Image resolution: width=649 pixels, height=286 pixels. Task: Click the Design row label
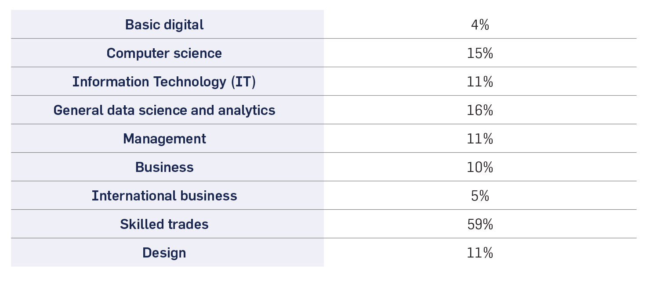coord(164,253)
